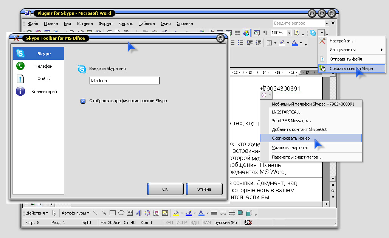Choose Добавить контакт SkypeOut option
The width and height of the screenshot is (389, 238).
[311, 129]
